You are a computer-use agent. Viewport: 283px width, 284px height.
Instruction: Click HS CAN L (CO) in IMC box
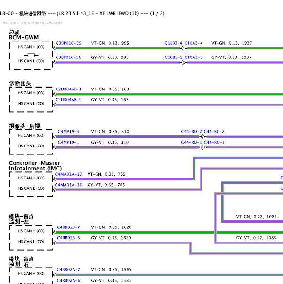[31, 188]
